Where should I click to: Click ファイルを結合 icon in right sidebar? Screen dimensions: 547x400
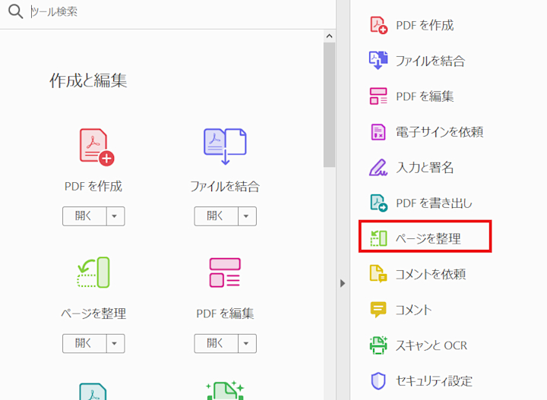tap(378, 60)
